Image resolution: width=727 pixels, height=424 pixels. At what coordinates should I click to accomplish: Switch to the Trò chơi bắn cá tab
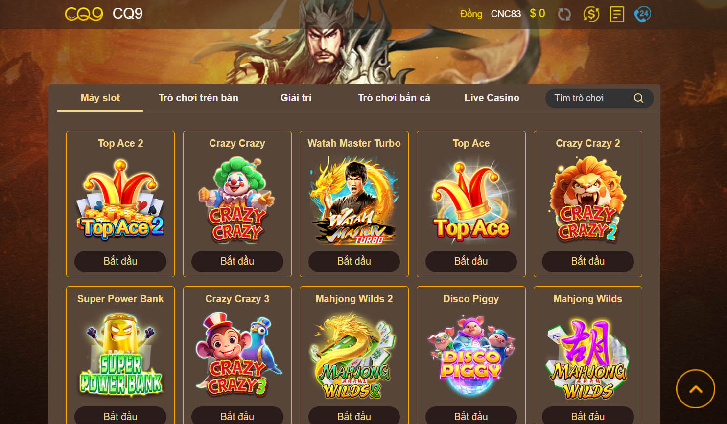394,98
